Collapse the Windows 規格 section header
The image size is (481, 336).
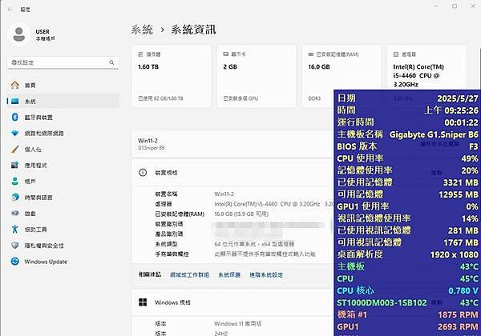(x=232, y=302)
